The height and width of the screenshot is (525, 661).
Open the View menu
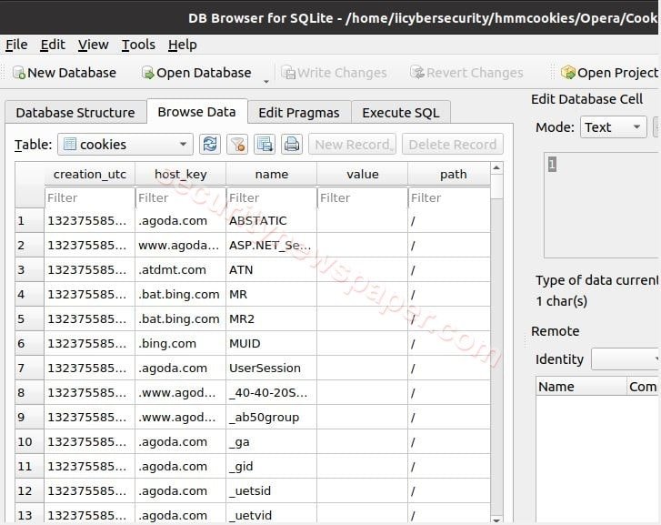pos(93,45)
